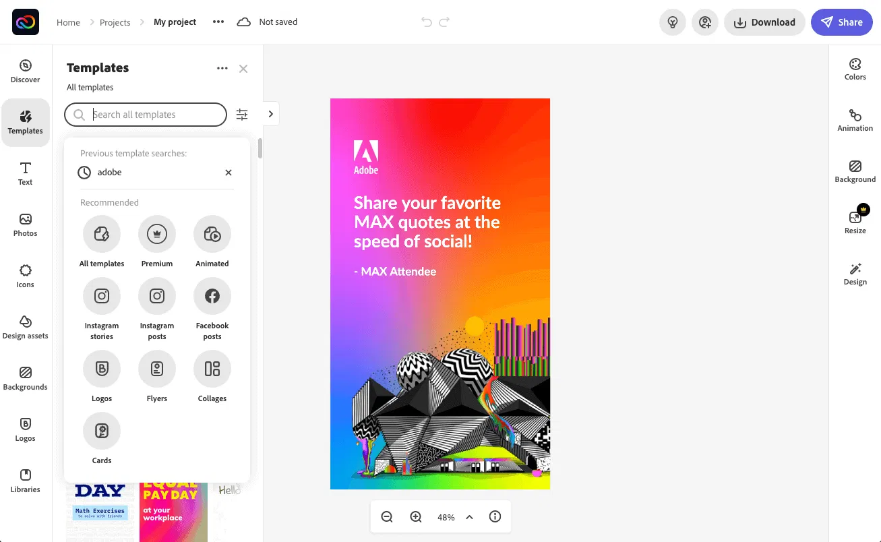Viewport: 881px width, 542px height.
Task: Zoom out of the canvas
Action: (387, 517)
